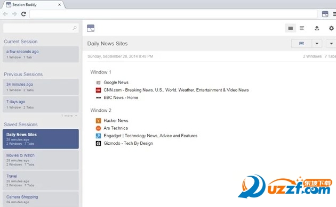This screenshot has height=207, width=336.
Task: Expand the restore options dropdown arrow
Action: point(317,44)
